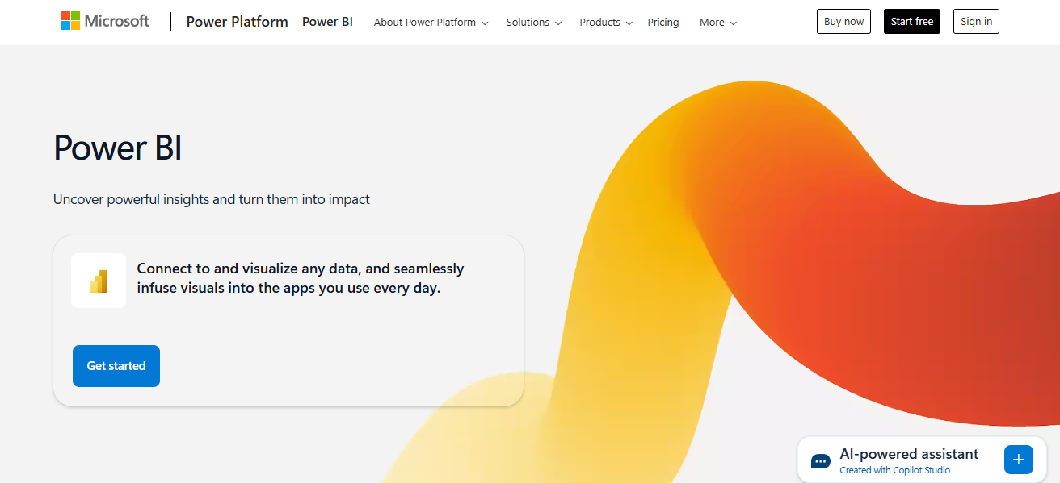Click the AI-powered assistant title

pos(909,454)
